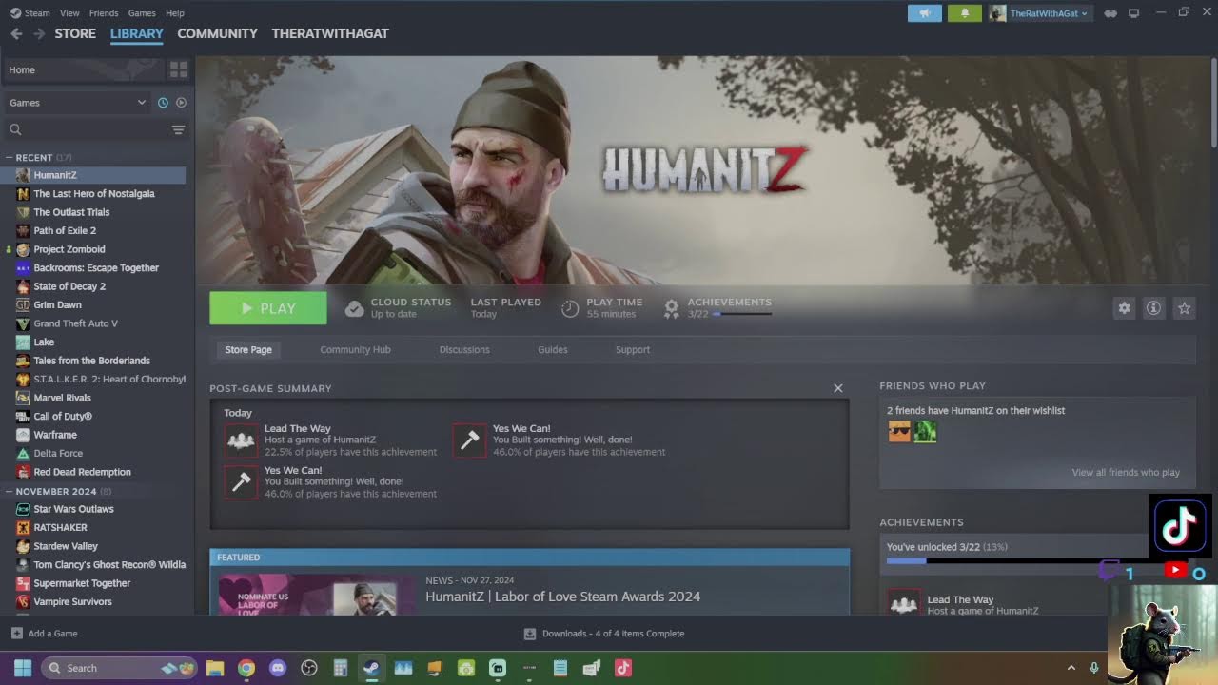Open the Friends menu
The image size is (1218, 685).
pos(104,13)
